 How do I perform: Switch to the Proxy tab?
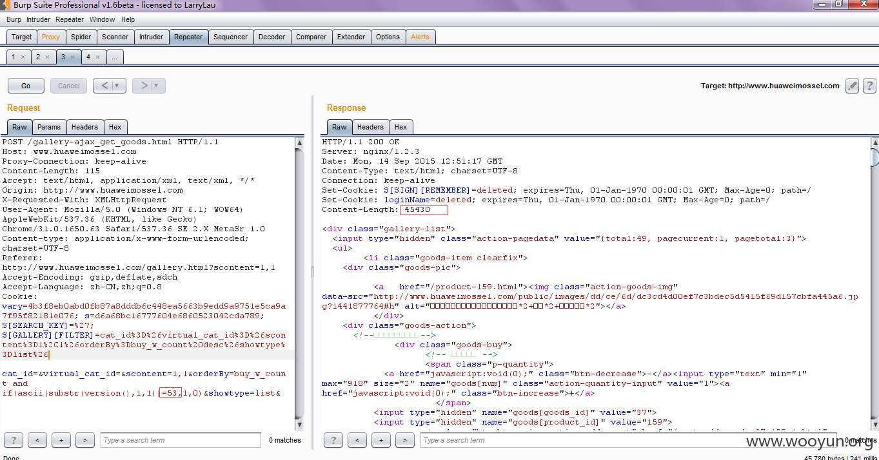[x=51, y=37]
